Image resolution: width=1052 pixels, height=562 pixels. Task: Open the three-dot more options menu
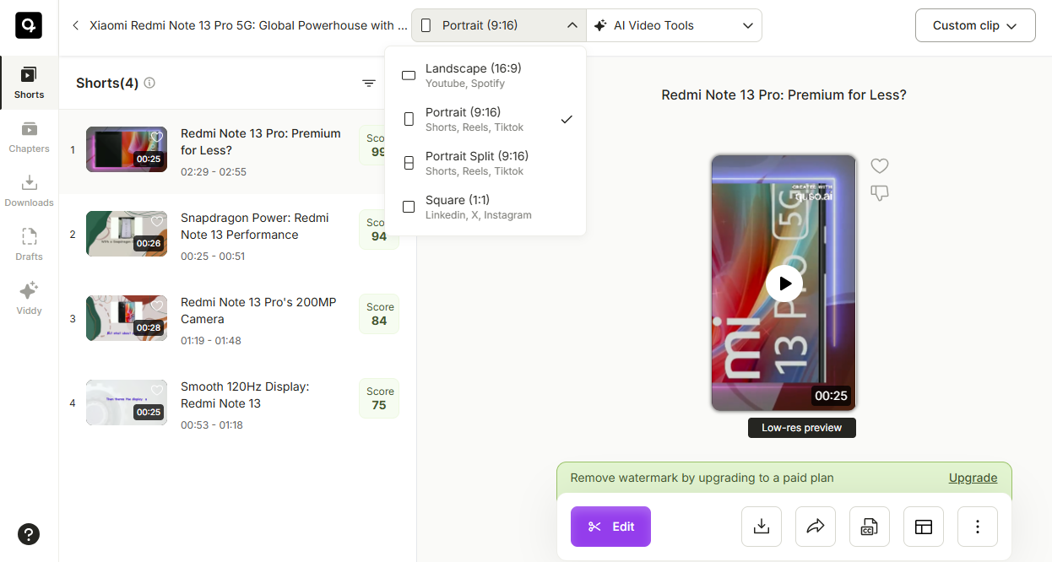[978, 527]
